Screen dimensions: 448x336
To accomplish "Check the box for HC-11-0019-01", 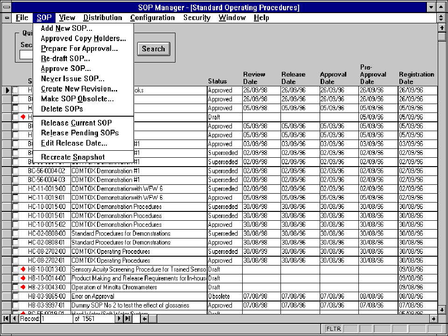I will pyautogui.click(x=15, y=197).
